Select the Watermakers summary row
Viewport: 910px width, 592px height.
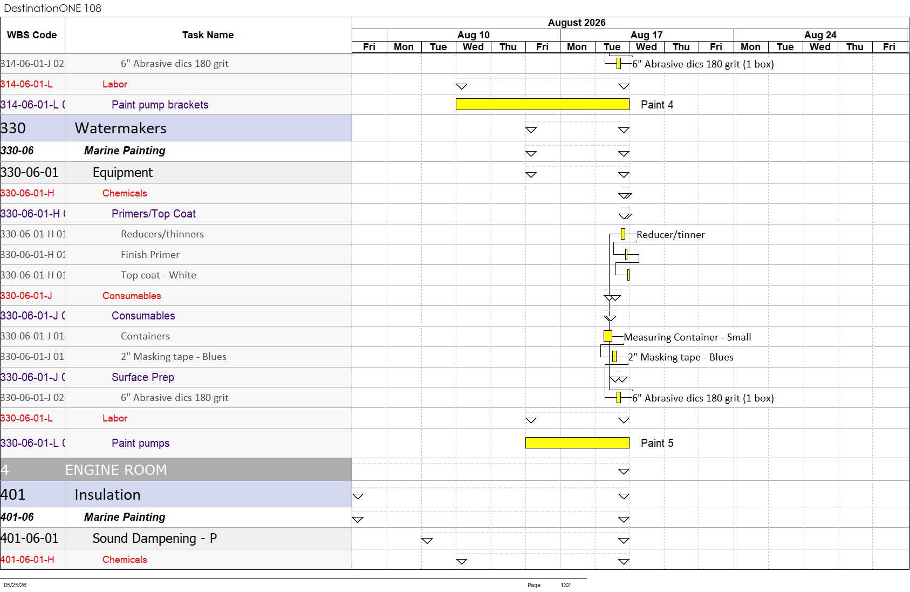pos(176,128)
